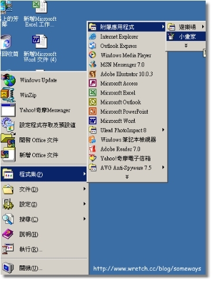This screenshot has height=281, width=212.
Task: Click the Microsoft Outlook icon
Action: pyautogui.click(x=93, y=102)
